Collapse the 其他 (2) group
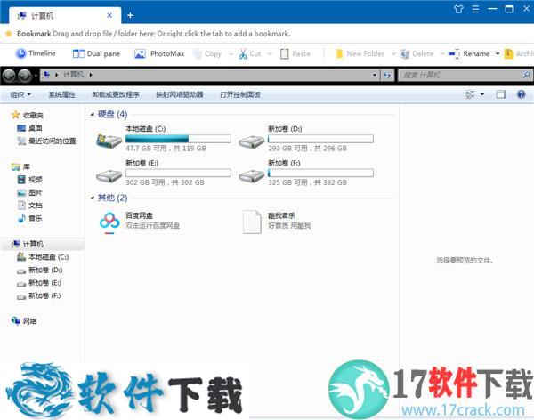This screenshot has width=534, height=420. click(93, 198)
